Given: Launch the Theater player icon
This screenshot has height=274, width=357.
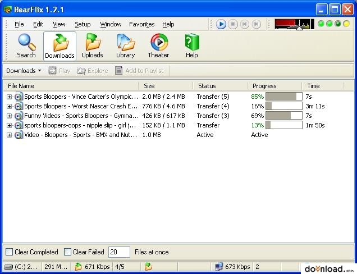Looking at the screenshot, I should pos(159,42).
